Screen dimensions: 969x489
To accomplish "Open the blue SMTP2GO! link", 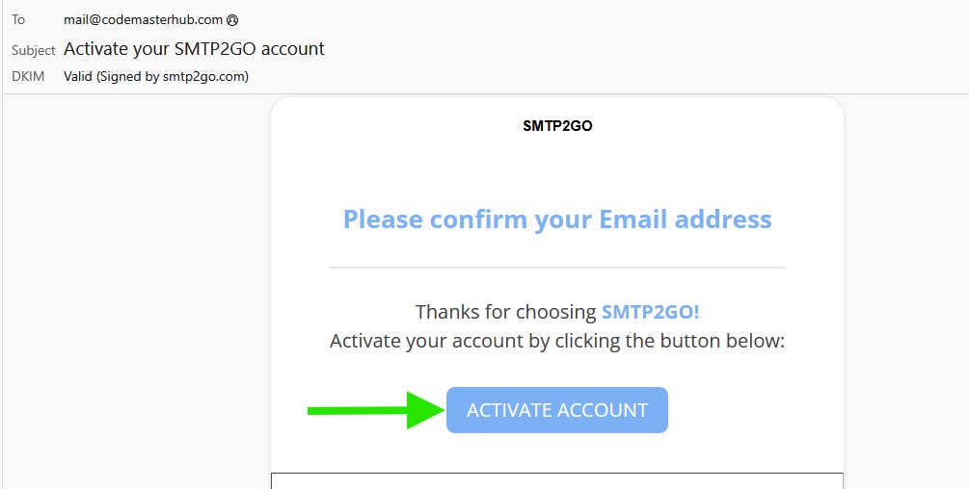I will [650, 312].
